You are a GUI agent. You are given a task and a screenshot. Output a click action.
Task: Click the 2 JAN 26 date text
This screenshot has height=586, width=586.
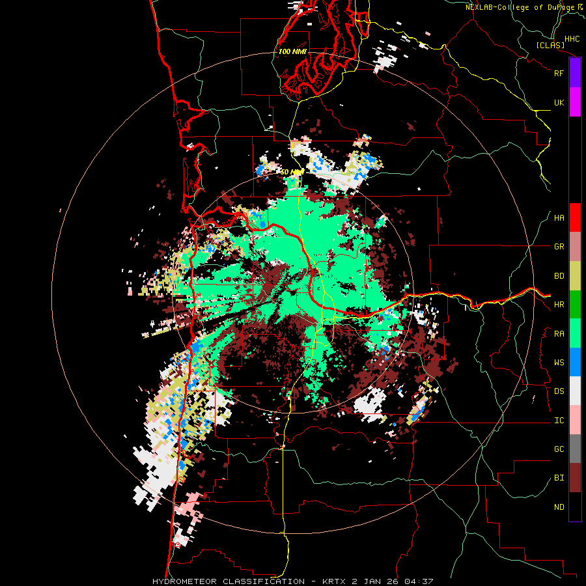click(x=376, y=581)
